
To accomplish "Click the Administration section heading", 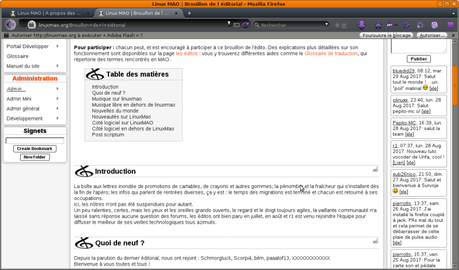I will (x=35, y=79).
